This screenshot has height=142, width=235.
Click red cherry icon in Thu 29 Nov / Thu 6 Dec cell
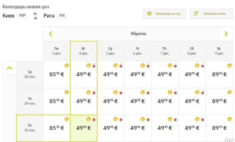[x=148, y=93]
